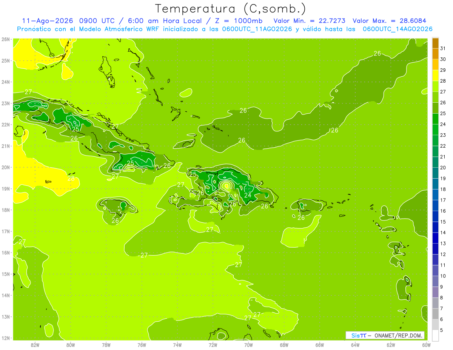
Task: Click the title "Temperatura (C,somb.)"
Action: tap(230, 9)
